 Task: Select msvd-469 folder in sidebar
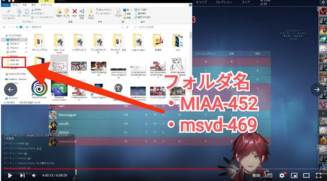tap(14, 64)
